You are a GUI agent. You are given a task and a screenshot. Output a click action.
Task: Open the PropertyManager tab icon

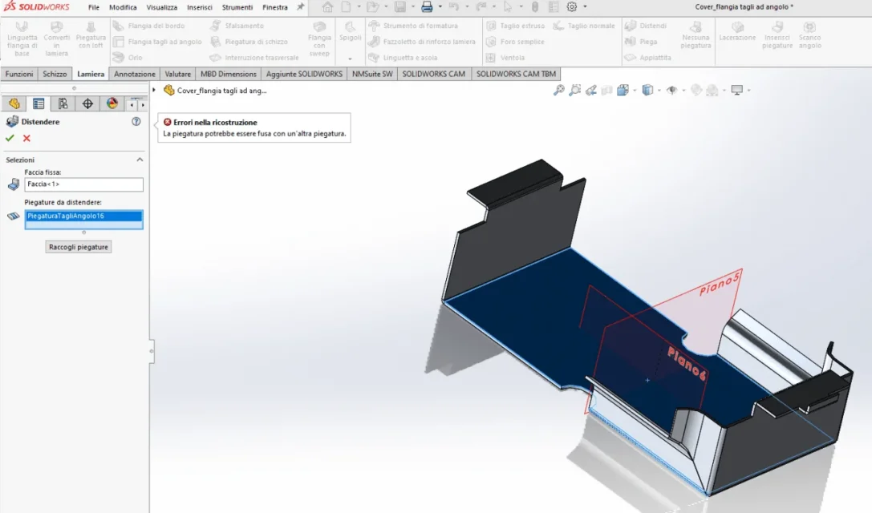(x=39, y=103)
